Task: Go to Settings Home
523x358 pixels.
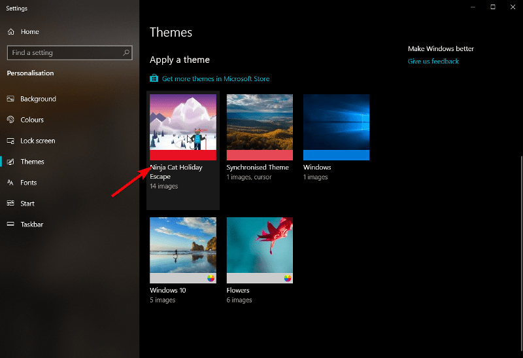Action: [69, 31]
